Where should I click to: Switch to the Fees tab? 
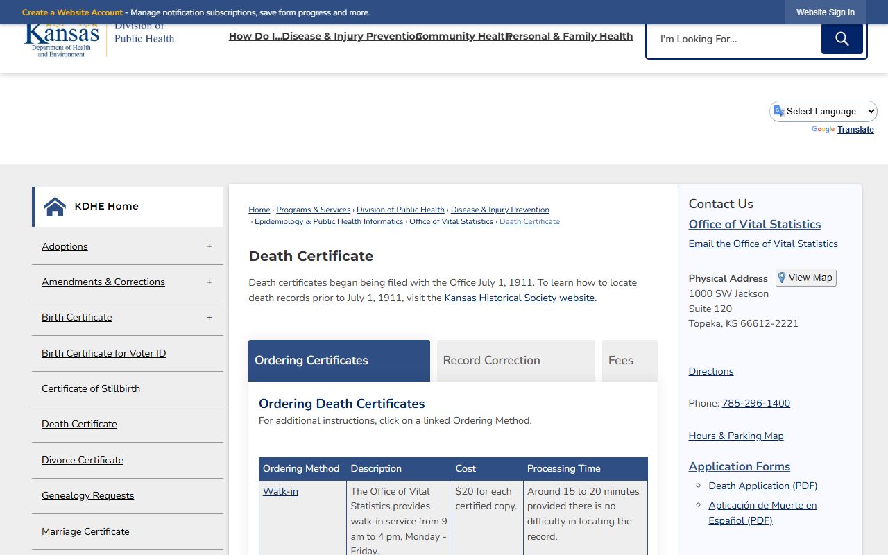coord(629,360)
